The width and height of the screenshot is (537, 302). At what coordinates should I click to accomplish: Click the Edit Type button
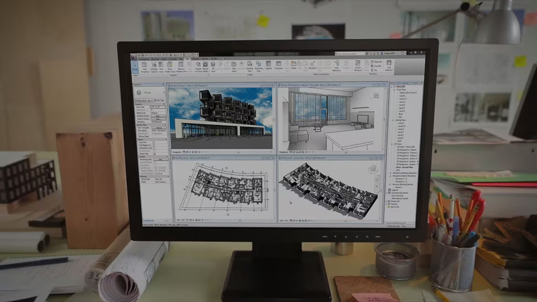pyautogui.click(x=160, y=100)
